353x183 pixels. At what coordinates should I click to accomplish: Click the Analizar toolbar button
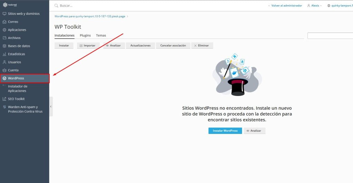click(114, 46)
